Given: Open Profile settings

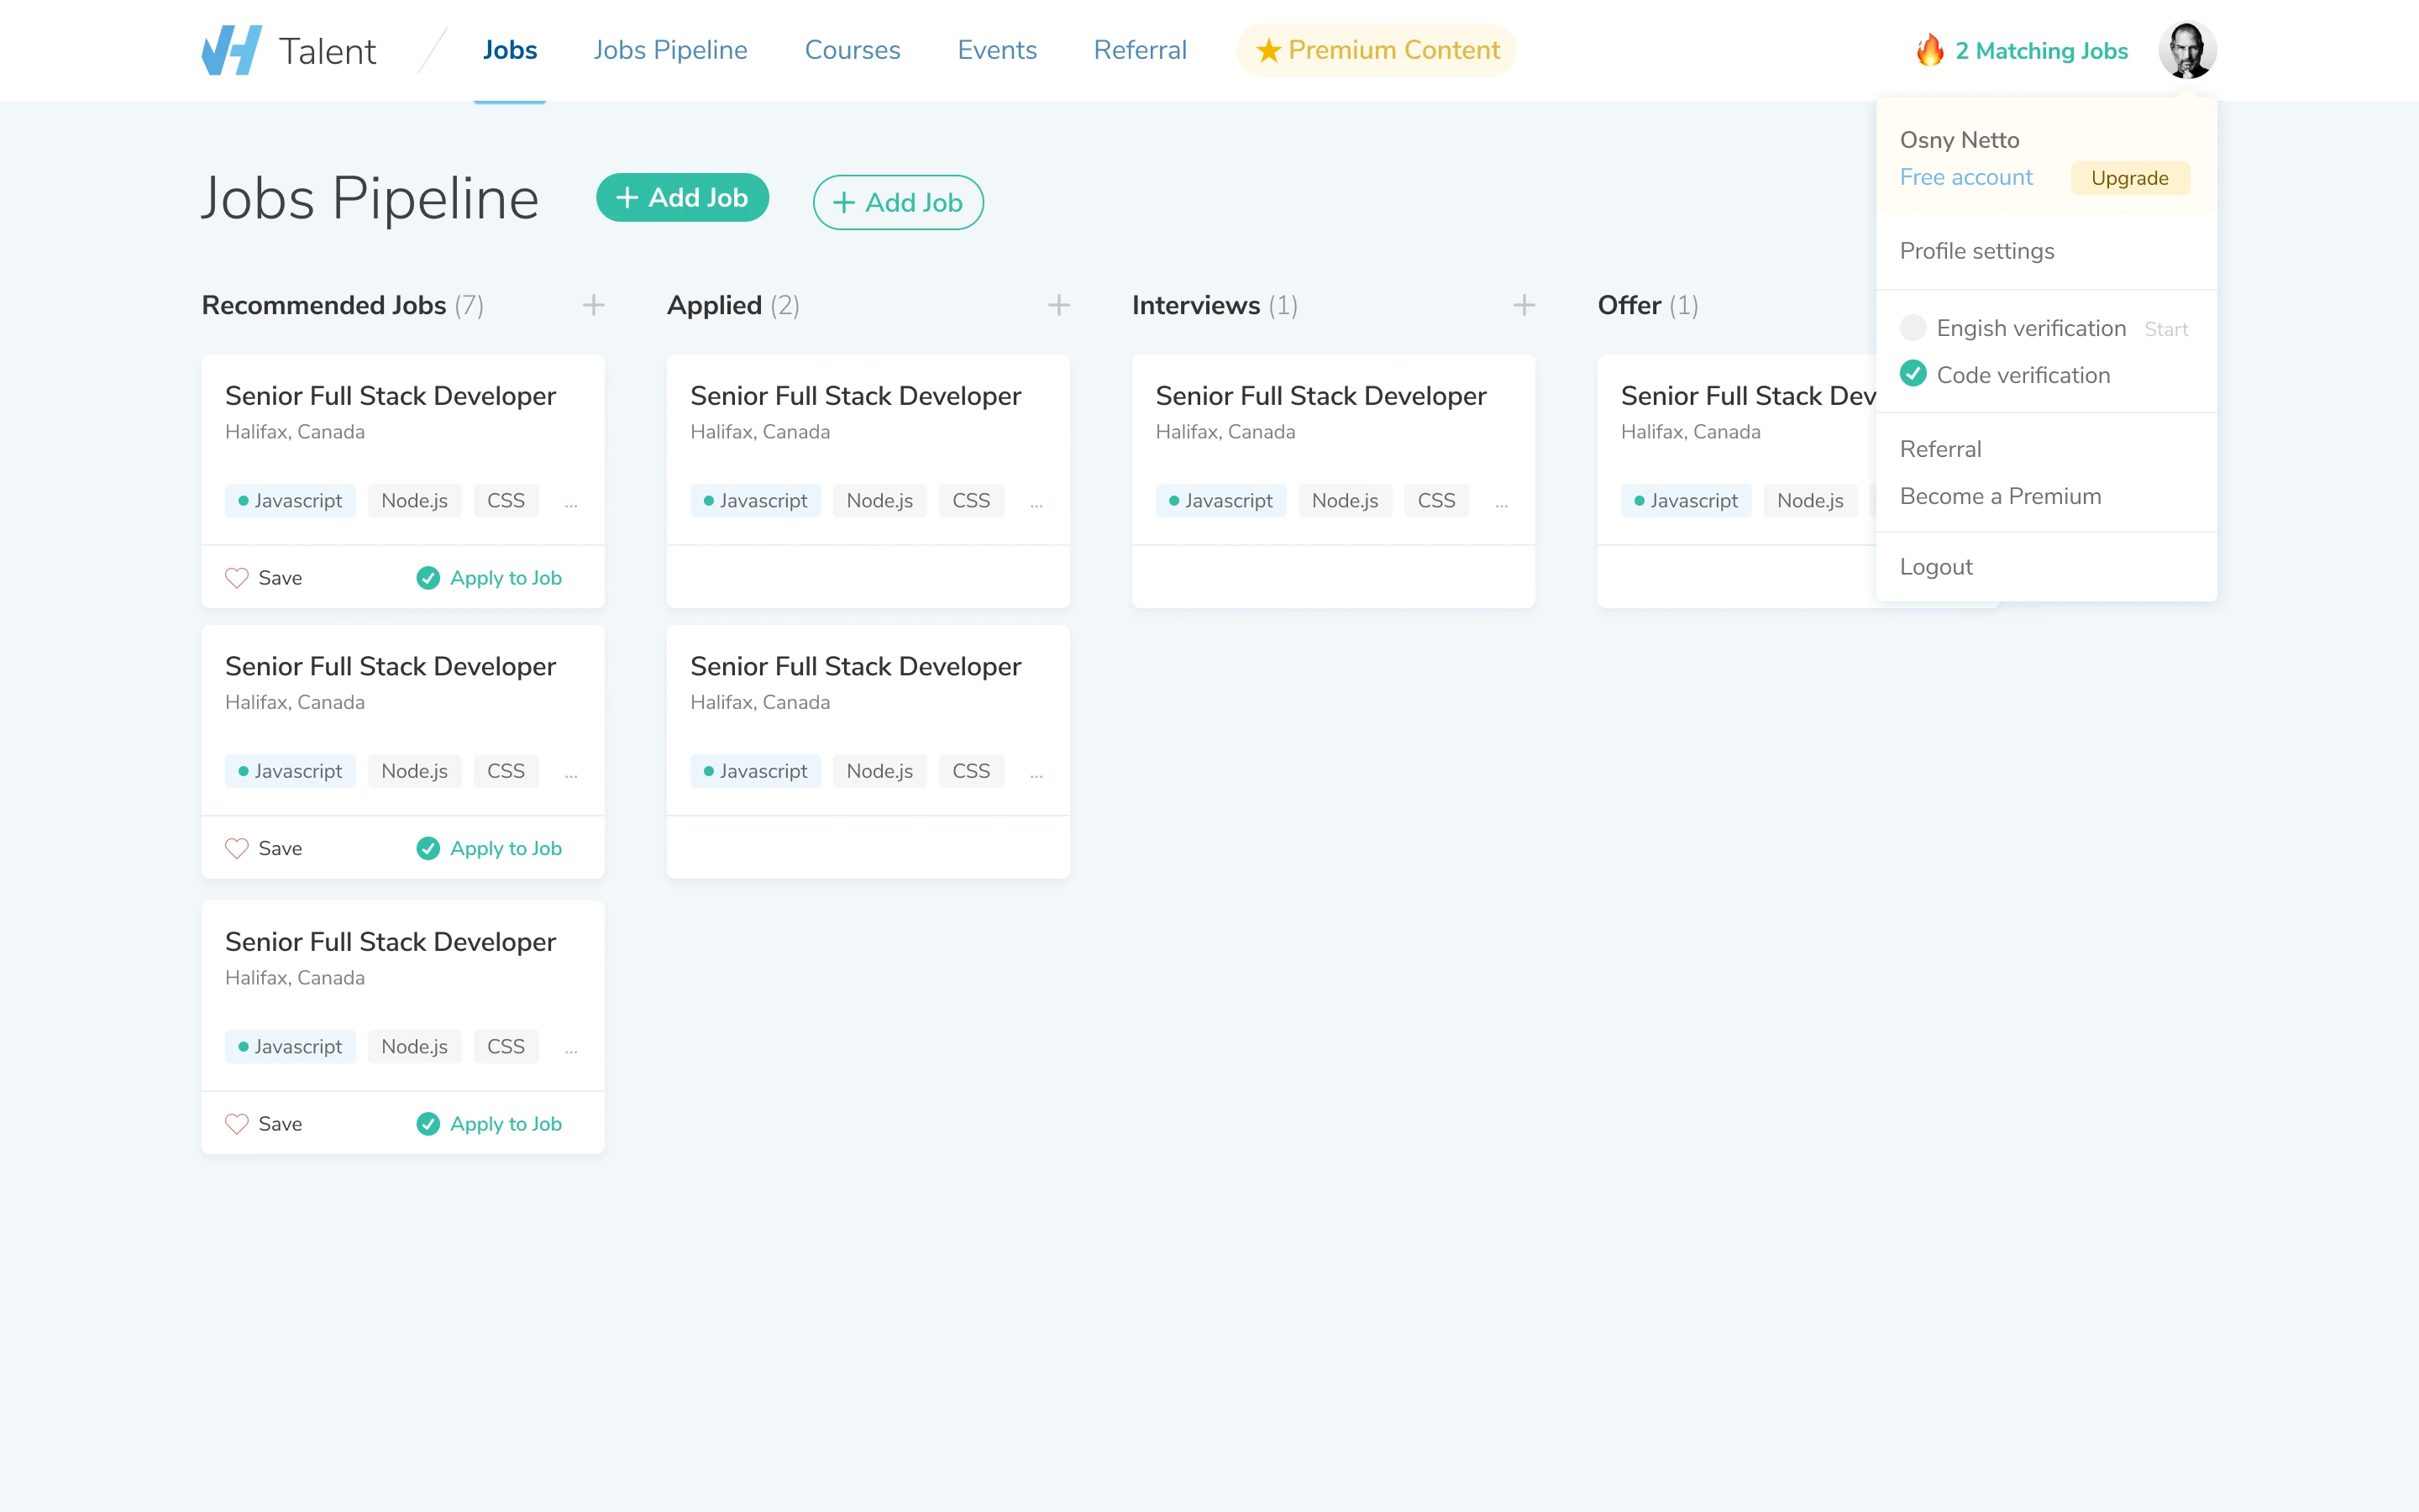Looking at the screenshot, I should pos(1976,251).
